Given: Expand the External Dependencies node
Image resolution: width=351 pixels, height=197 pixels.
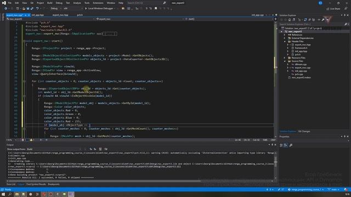Looking at the screenshot, I should [285, 38].
